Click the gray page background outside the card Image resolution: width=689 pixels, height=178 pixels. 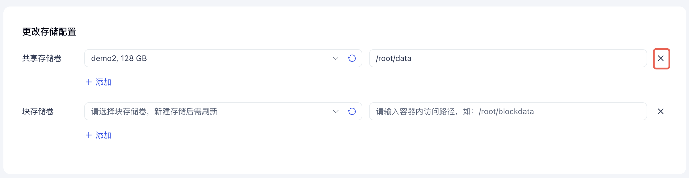[339, 3]
